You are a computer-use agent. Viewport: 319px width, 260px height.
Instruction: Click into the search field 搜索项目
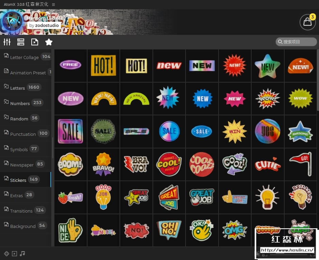tap(296, 42)
